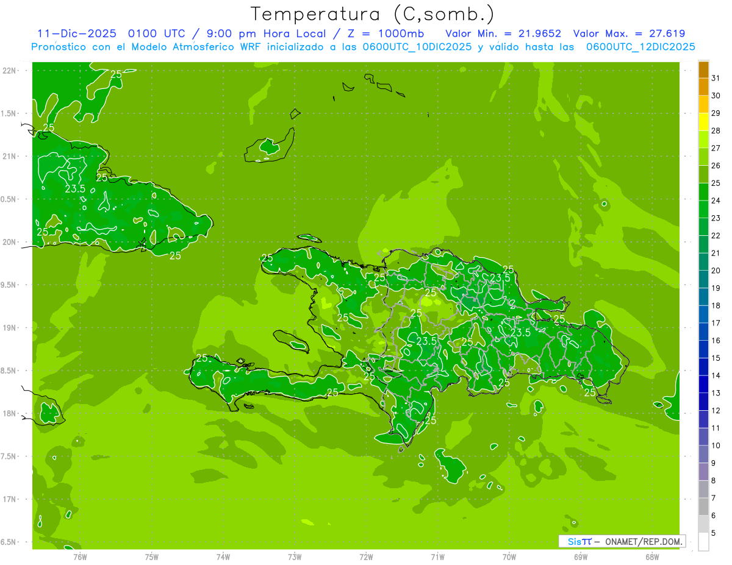The height and width of the screenshot is (565, 732).
Task: Click the legend value "5"
Action: click(714, 533)
